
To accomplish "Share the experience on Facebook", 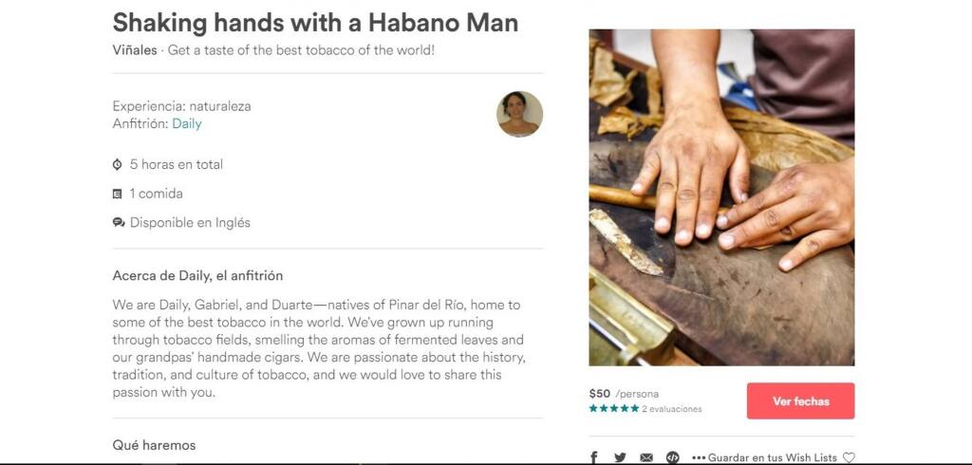I will (x=594, y=457).
